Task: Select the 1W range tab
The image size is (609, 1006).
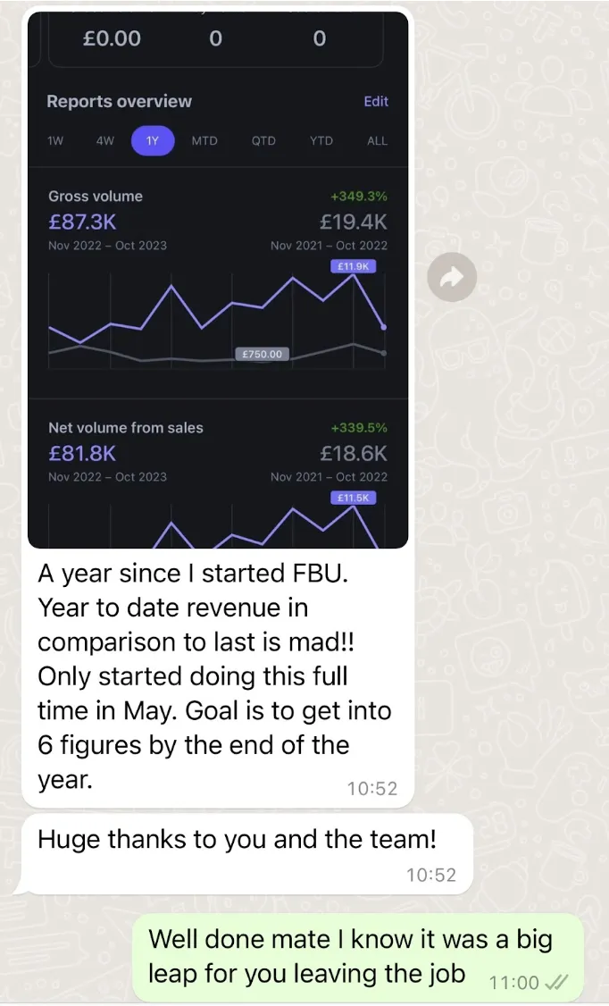Action: point(55,140)
